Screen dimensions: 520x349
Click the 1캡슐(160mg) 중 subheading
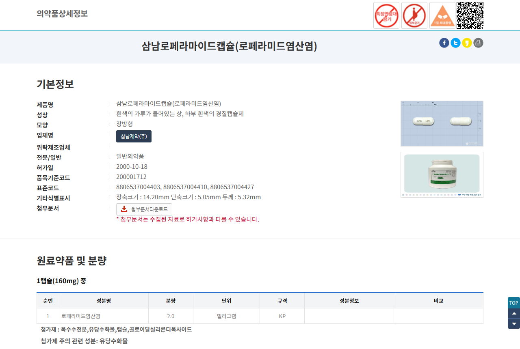(x=61, y=280)
